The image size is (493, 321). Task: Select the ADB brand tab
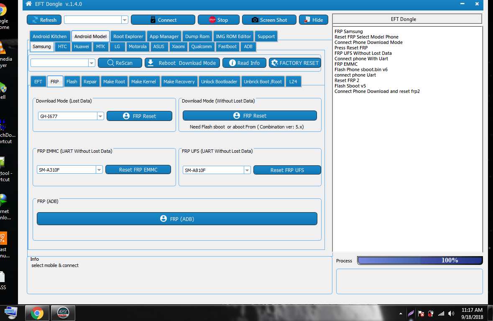point(248,46)
